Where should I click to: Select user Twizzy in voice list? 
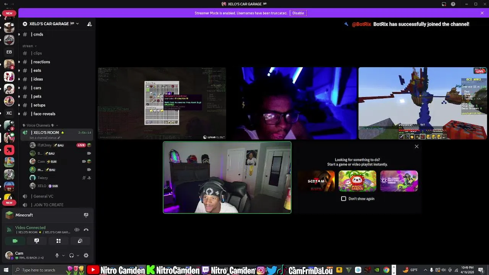60,178
